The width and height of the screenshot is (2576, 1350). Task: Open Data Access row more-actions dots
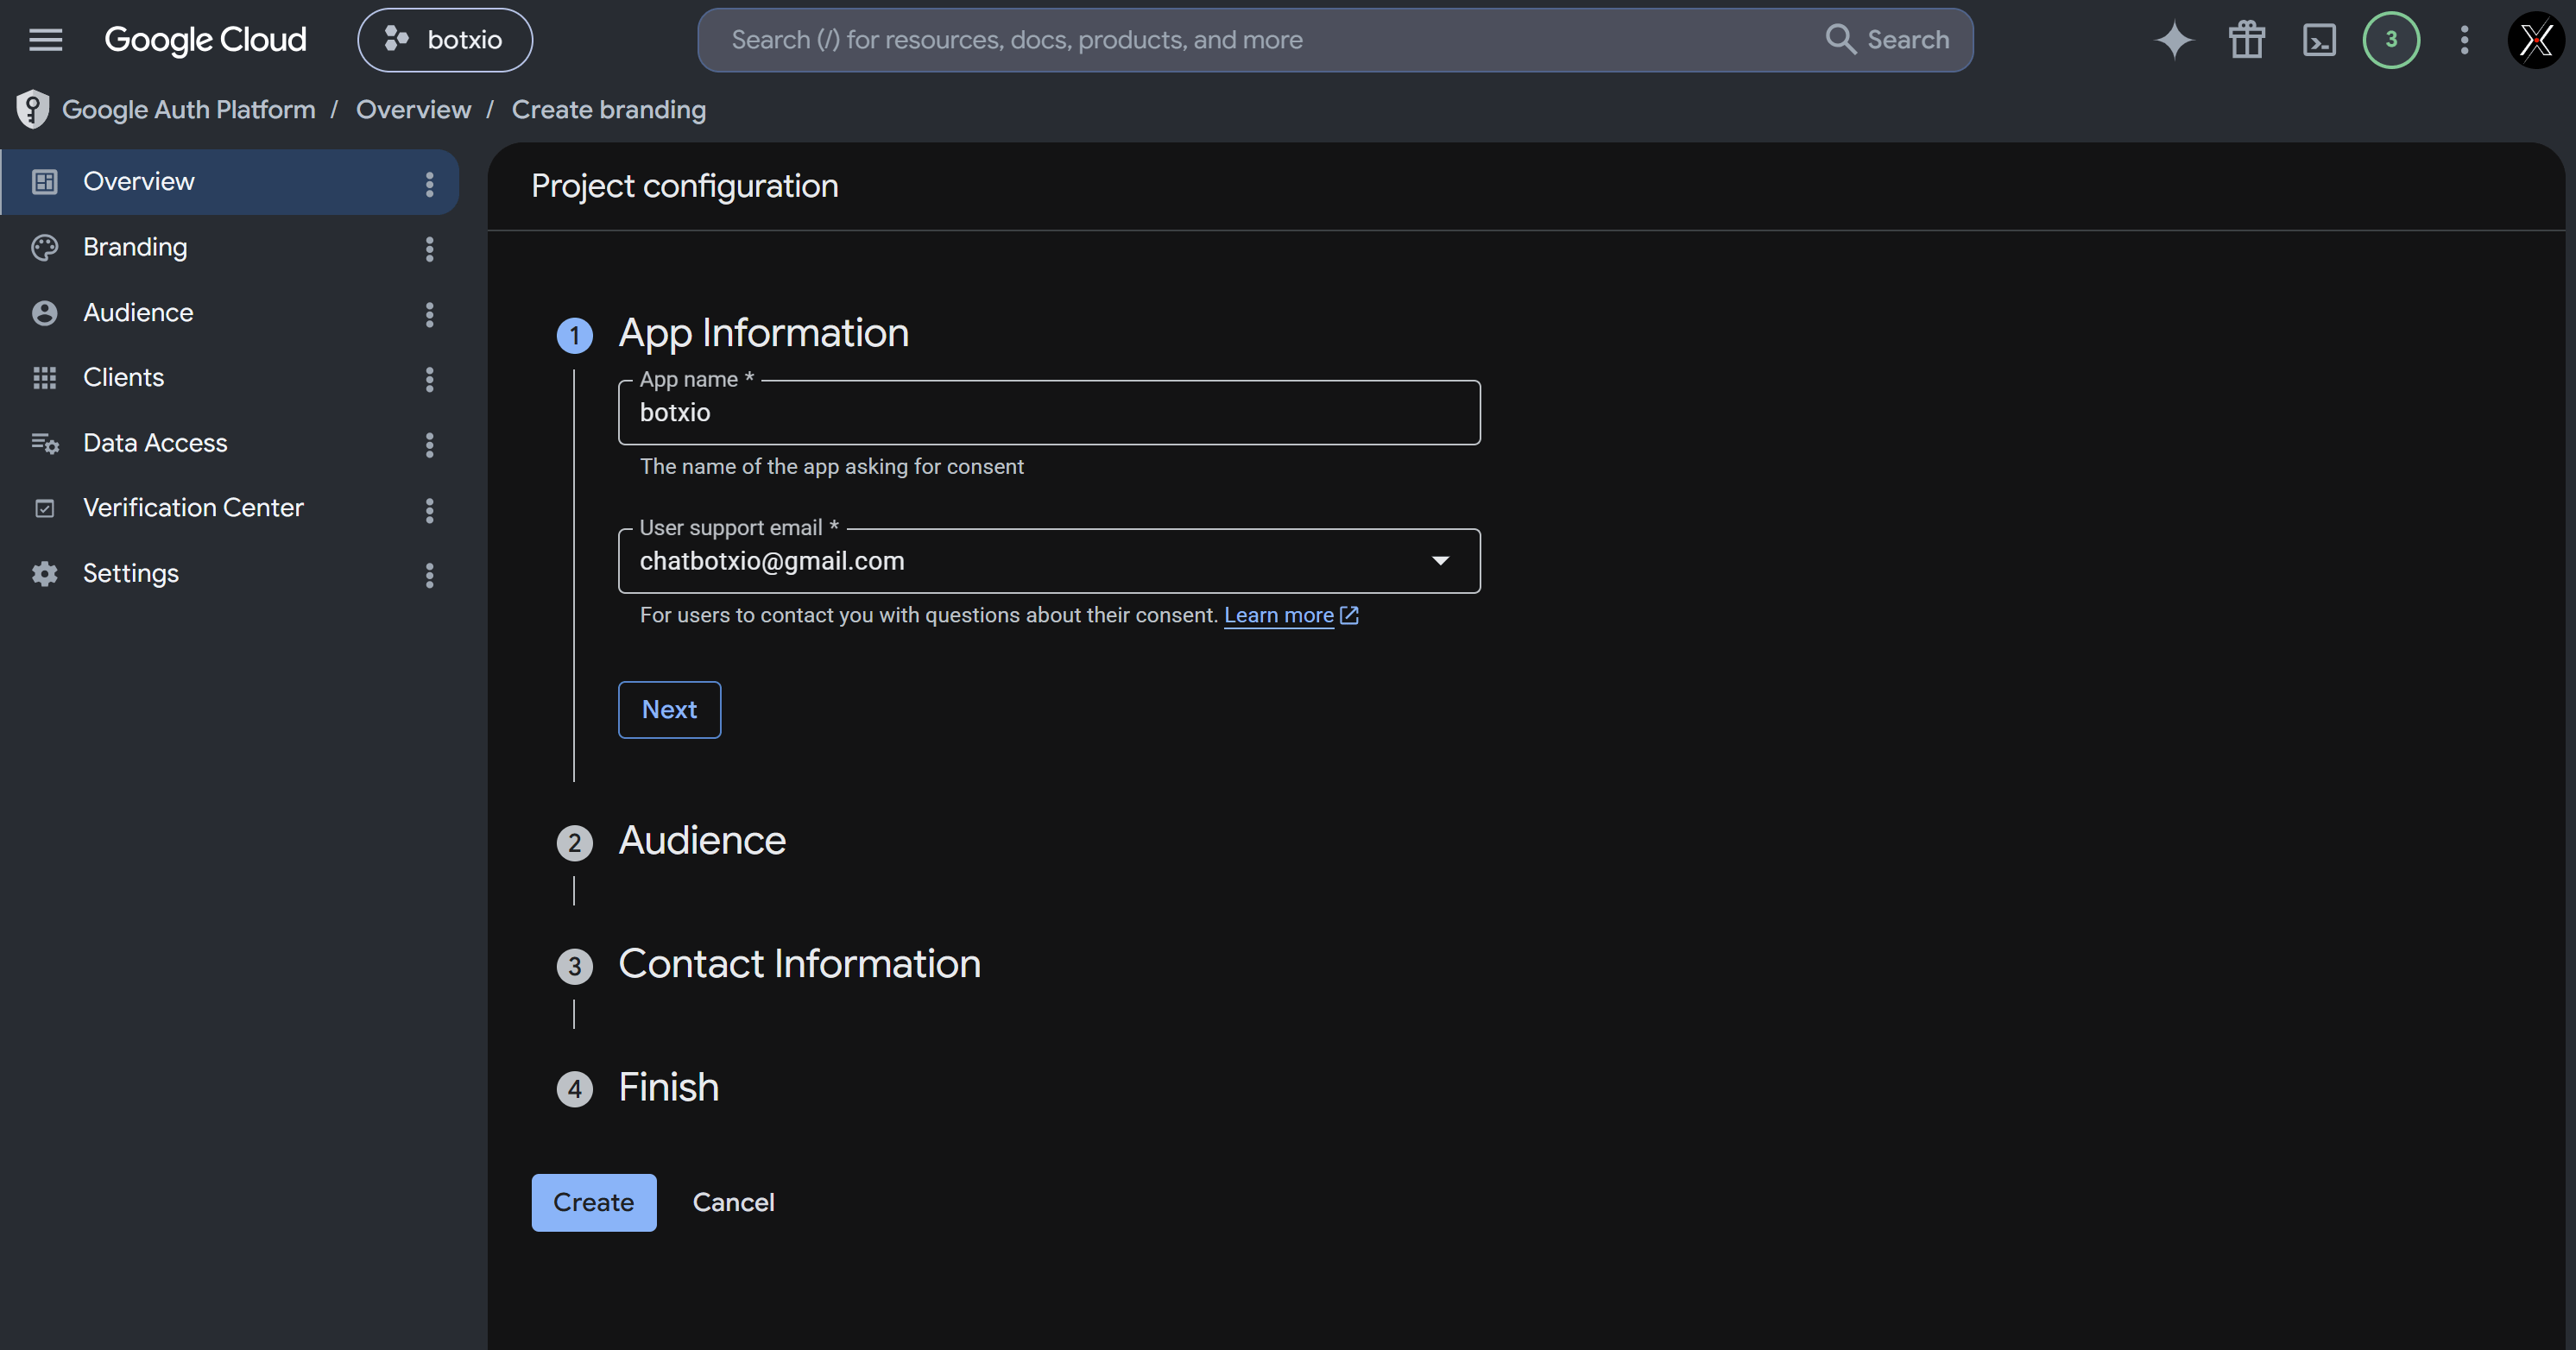coord(429,445)
